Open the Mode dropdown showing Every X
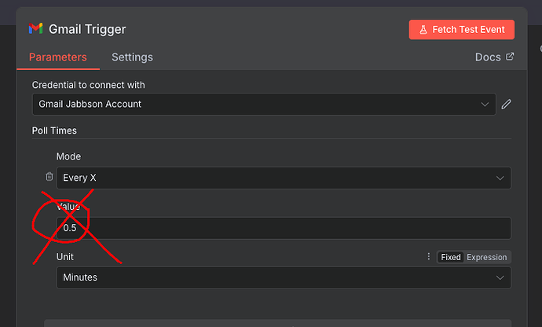542x327 pixels. [x=283, y=178]
